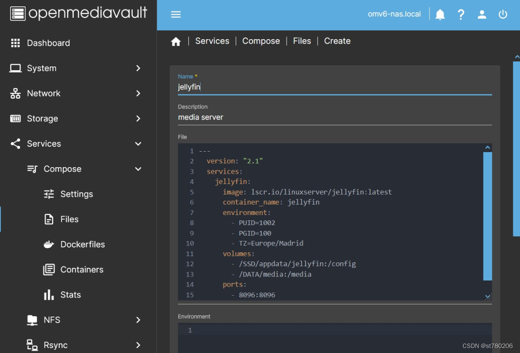Click the Stats bar chart icon
This screenshot has height=353, width=520.
pyautogui.click(x=49, y=295)
